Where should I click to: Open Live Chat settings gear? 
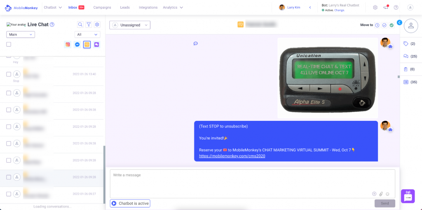coord(97,24)
